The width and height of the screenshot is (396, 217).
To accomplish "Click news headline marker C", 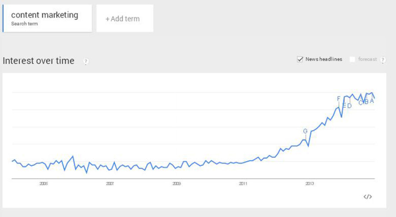I will 360,103.
